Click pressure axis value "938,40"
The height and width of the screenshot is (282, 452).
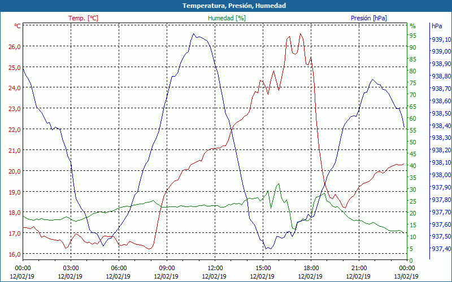(x=441, y=126)
